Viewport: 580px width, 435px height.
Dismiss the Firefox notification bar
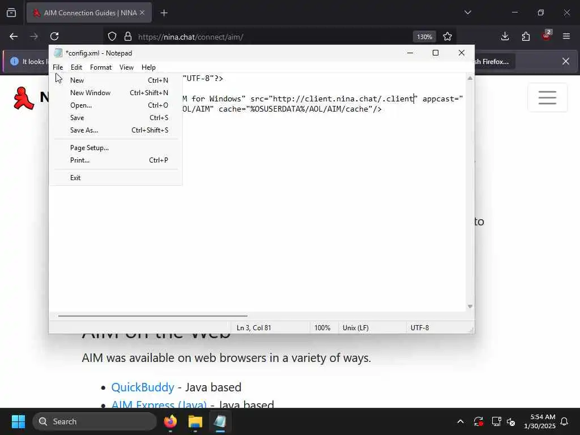pyautogui.click(x=566, y=61)
